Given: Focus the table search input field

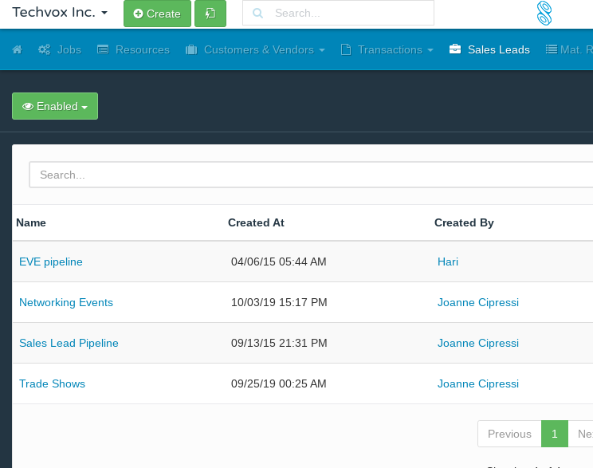Looking at the screenshot, I should (311, 175).
